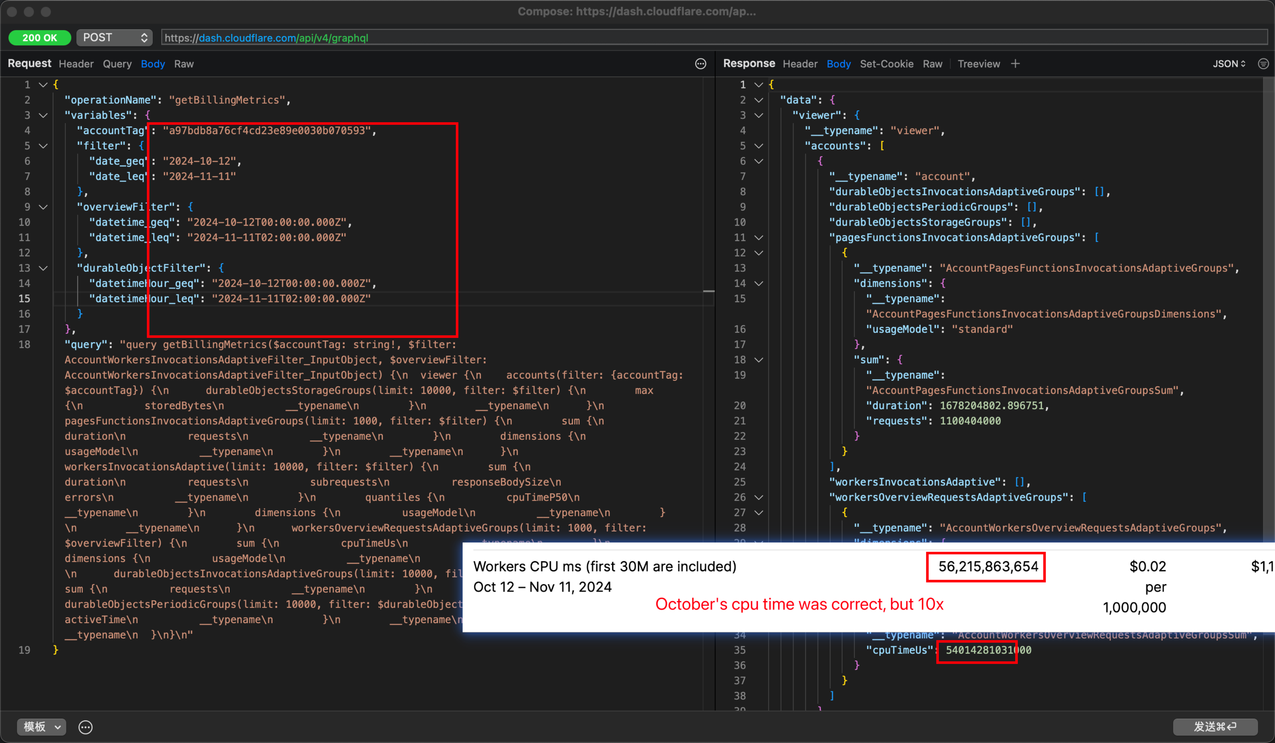Open the POST method dropdown

pyautogui.click(x=114, y=38)
